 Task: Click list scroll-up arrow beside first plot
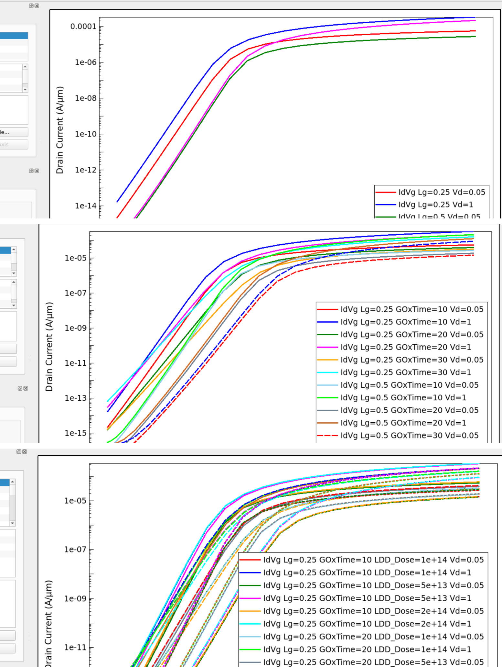(x=25, y=67)
